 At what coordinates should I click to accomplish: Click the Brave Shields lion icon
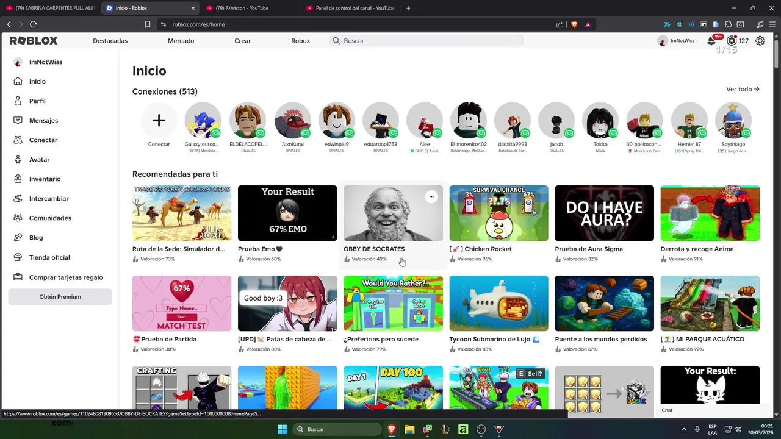(x=574, y=24)
